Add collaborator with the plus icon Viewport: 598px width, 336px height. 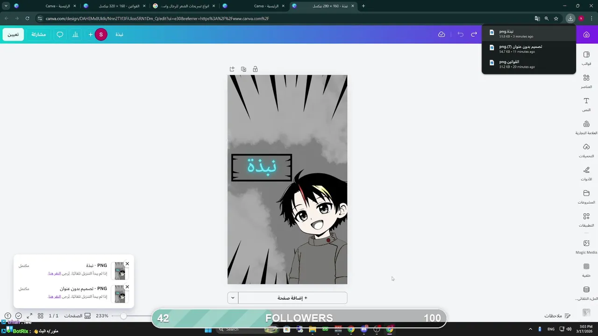pos(91,35)
